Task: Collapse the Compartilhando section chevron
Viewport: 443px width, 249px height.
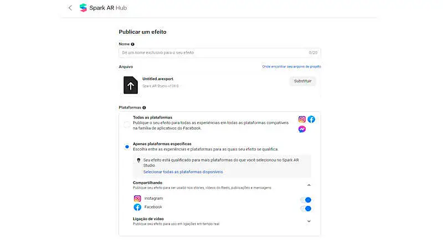Action: click(x=309, y=185)
